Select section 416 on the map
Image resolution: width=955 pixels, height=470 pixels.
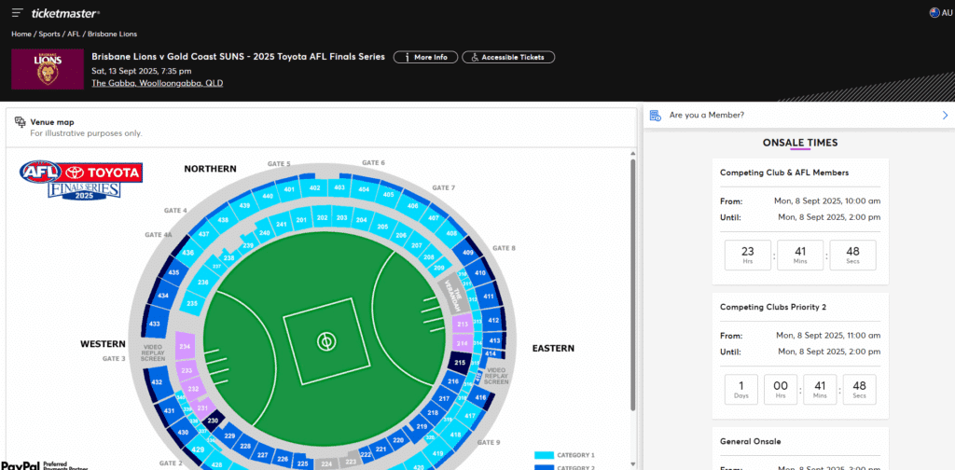coord(480,397)
